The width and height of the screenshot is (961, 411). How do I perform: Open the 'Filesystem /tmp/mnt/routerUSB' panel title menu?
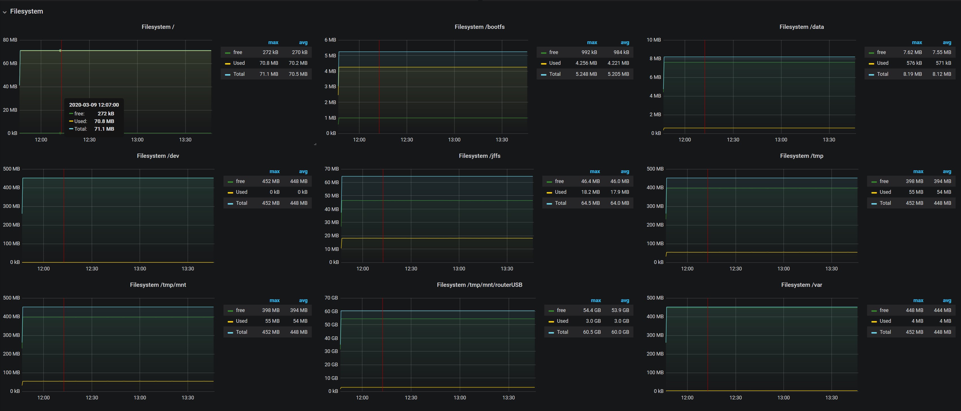[x=480, y=285]
